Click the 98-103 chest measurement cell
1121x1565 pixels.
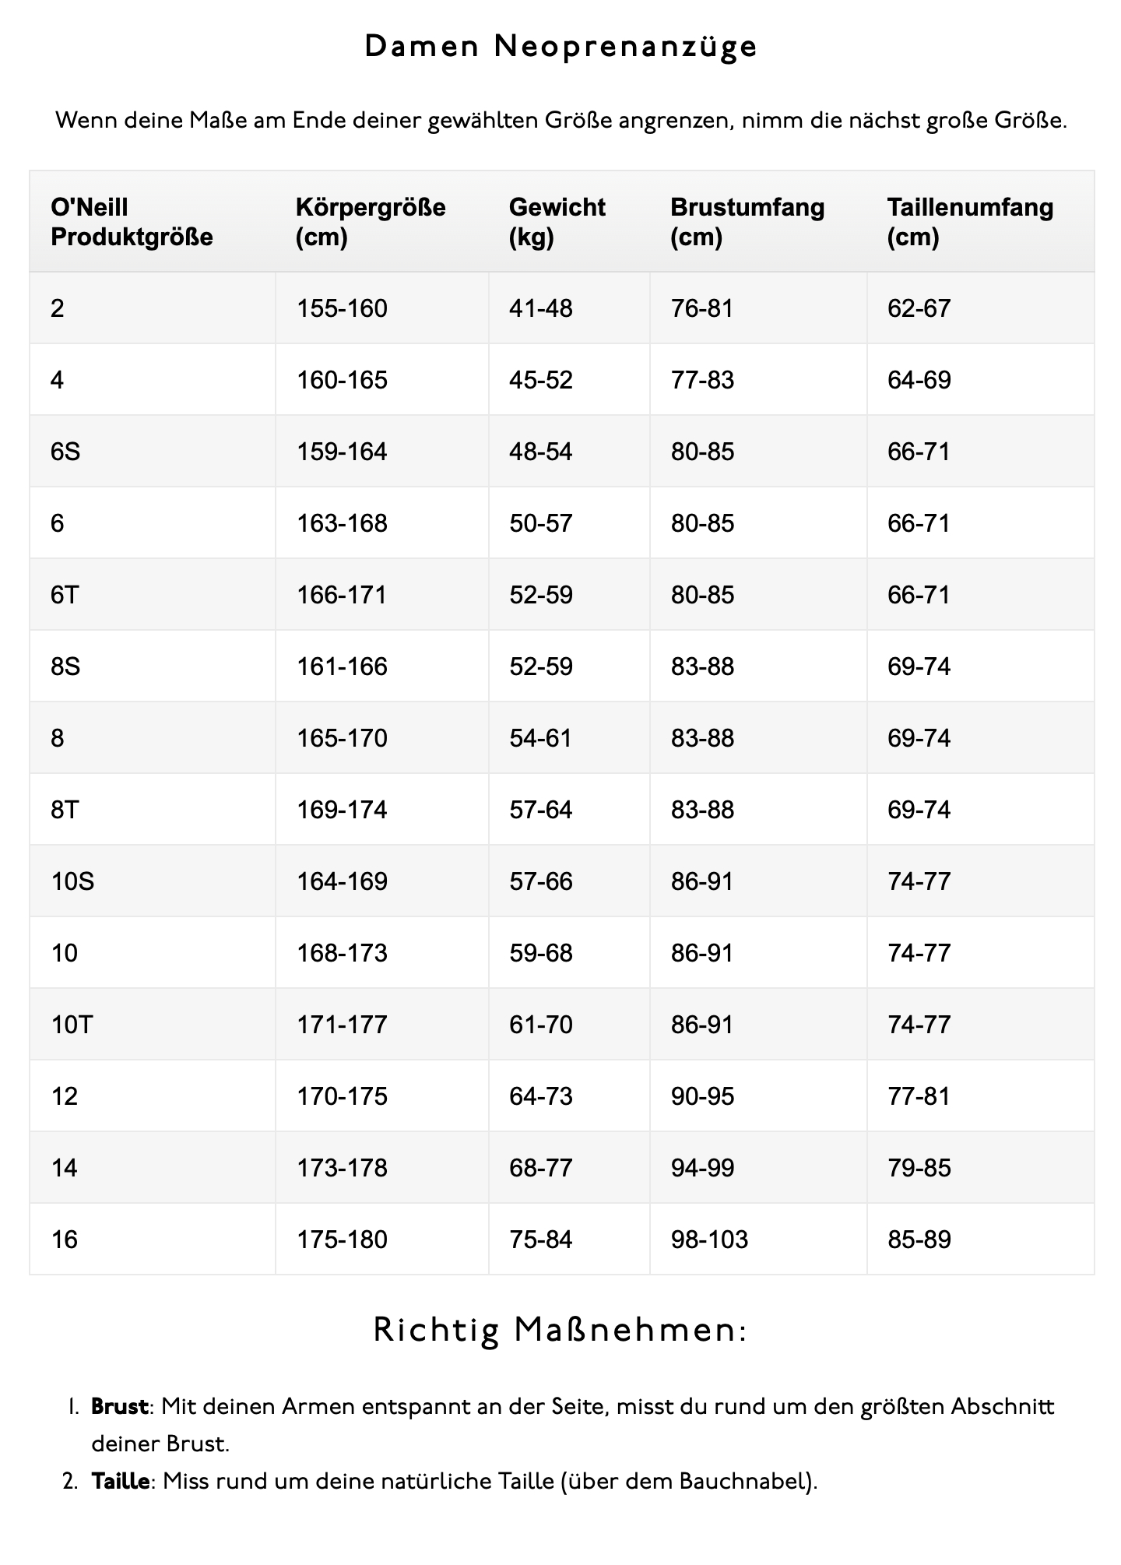pos(709,1240)
